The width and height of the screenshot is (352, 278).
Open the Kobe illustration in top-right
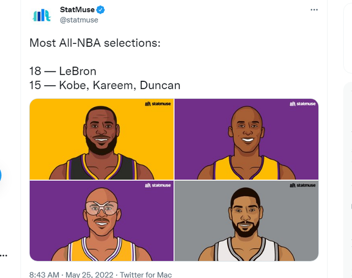point(246,140)
